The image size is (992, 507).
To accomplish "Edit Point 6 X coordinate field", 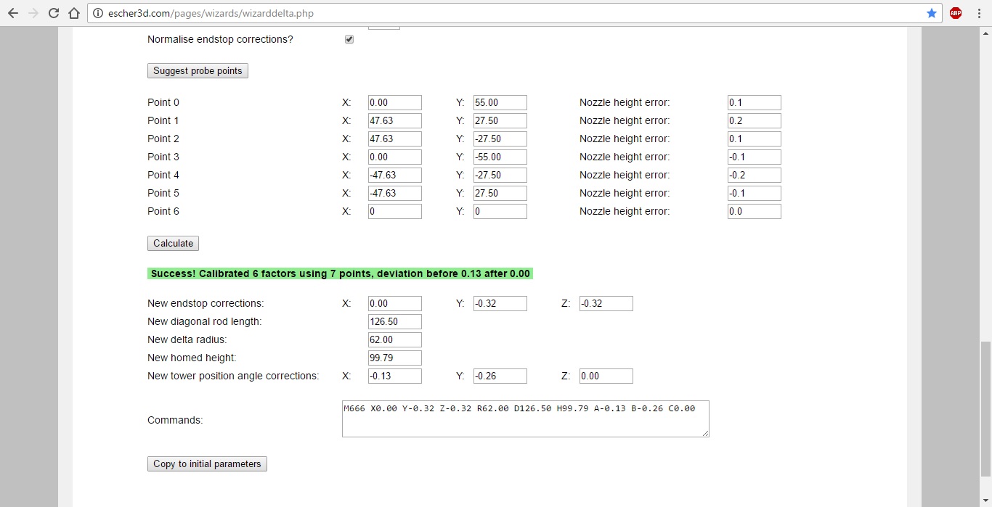I will pyautogui.click(x=395, y=212).
